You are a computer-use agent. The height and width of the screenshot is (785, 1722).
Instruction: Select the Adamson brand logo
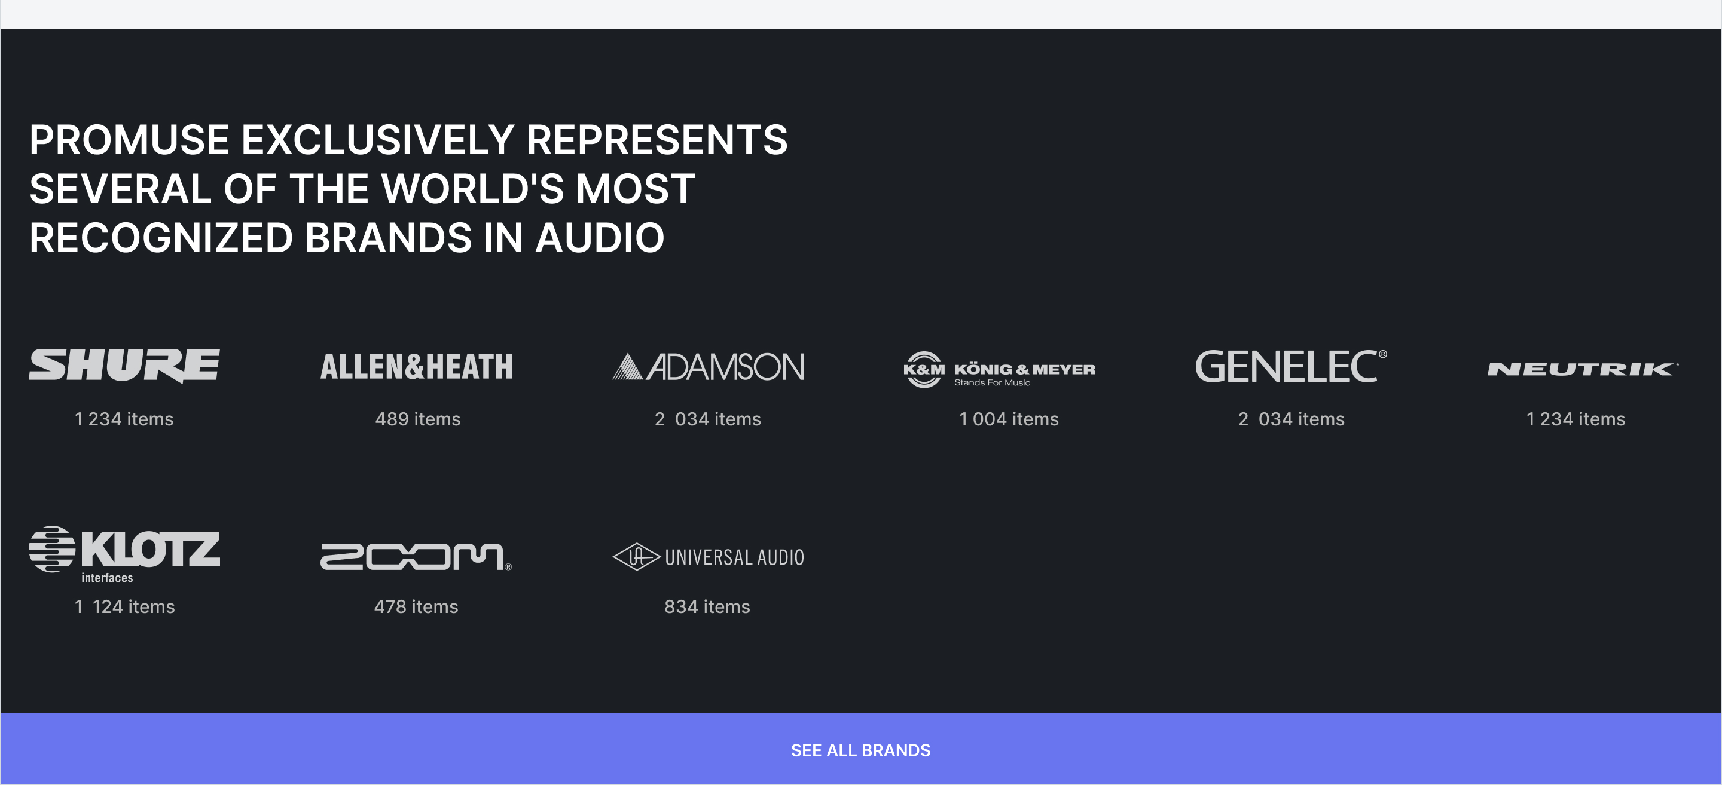click(x=708, y=367)
